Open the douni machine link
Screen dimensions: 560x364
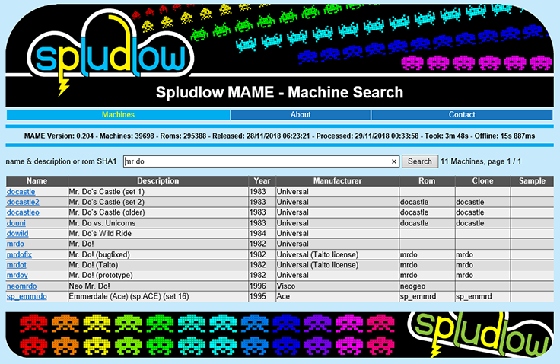click(x=16, y=223)
